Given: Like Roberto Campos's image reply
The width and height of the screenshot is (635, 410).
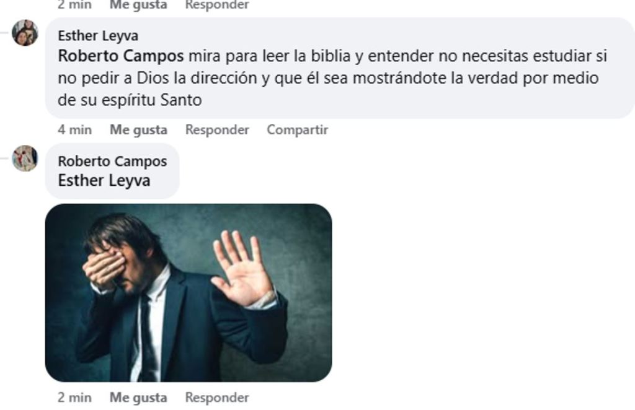Looking at the screenshot, I should [138, 398].
